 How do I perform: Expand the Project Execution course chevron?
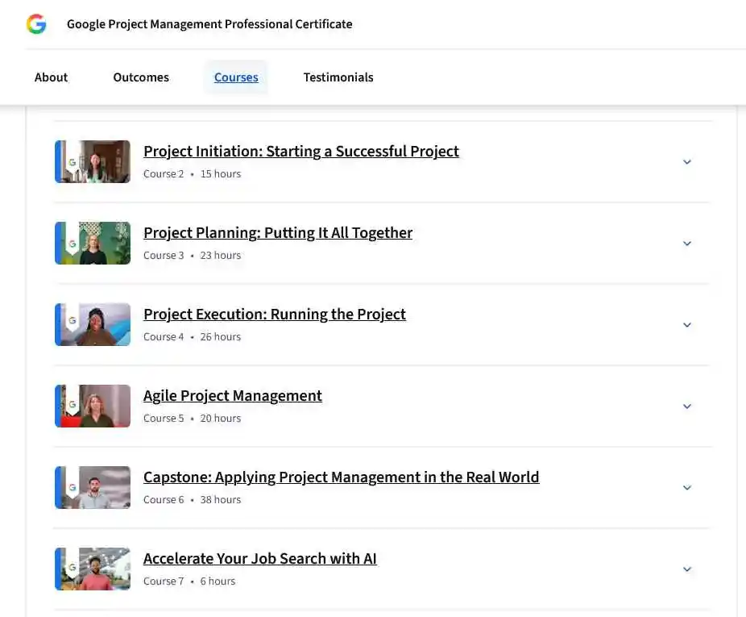pyautogui.click(x=687, y=325)
